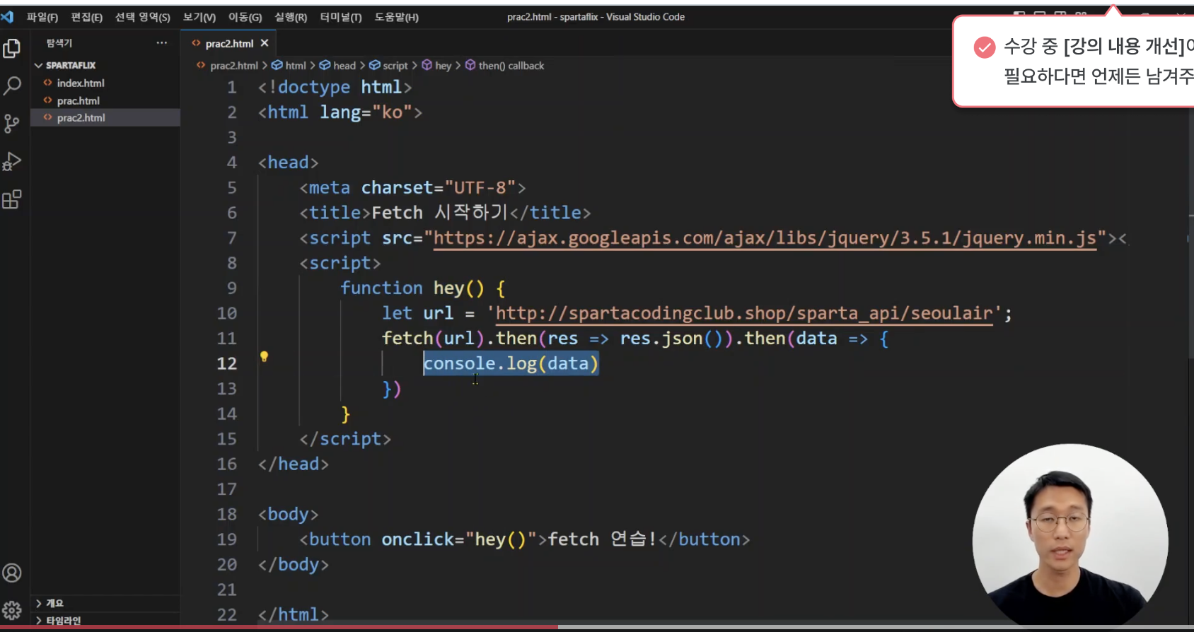
Task: Open the 실행(R) menu
Action: (x=291, y=17)
